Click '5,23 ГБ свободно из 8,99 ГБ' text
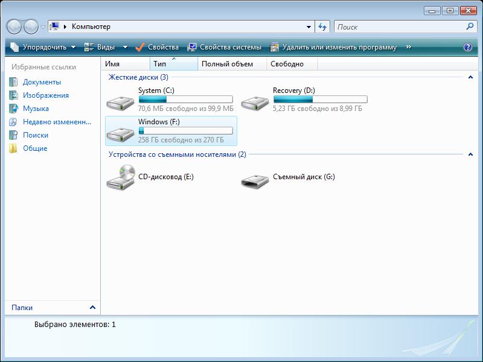The image size is (483, 362). pos(318,109)
